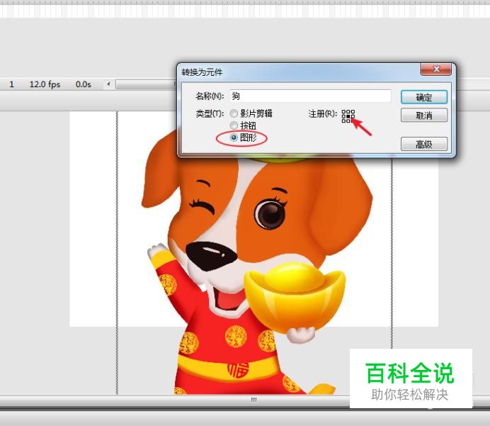Click the 名称 input field containing 狗
490x426 pixels.
click(x=310, y=96)
